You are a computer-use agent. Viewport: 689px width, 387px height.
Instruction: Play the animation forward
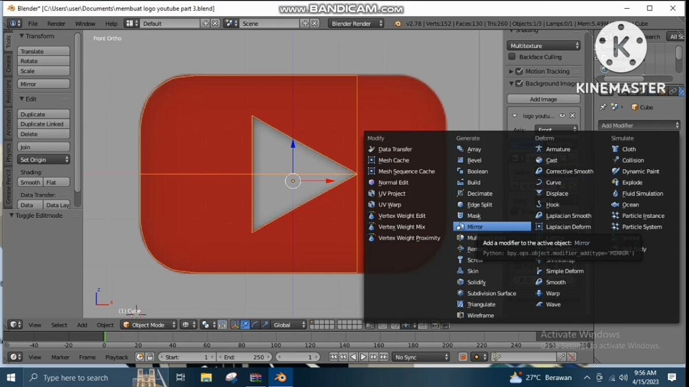click(x=363, y=357)
